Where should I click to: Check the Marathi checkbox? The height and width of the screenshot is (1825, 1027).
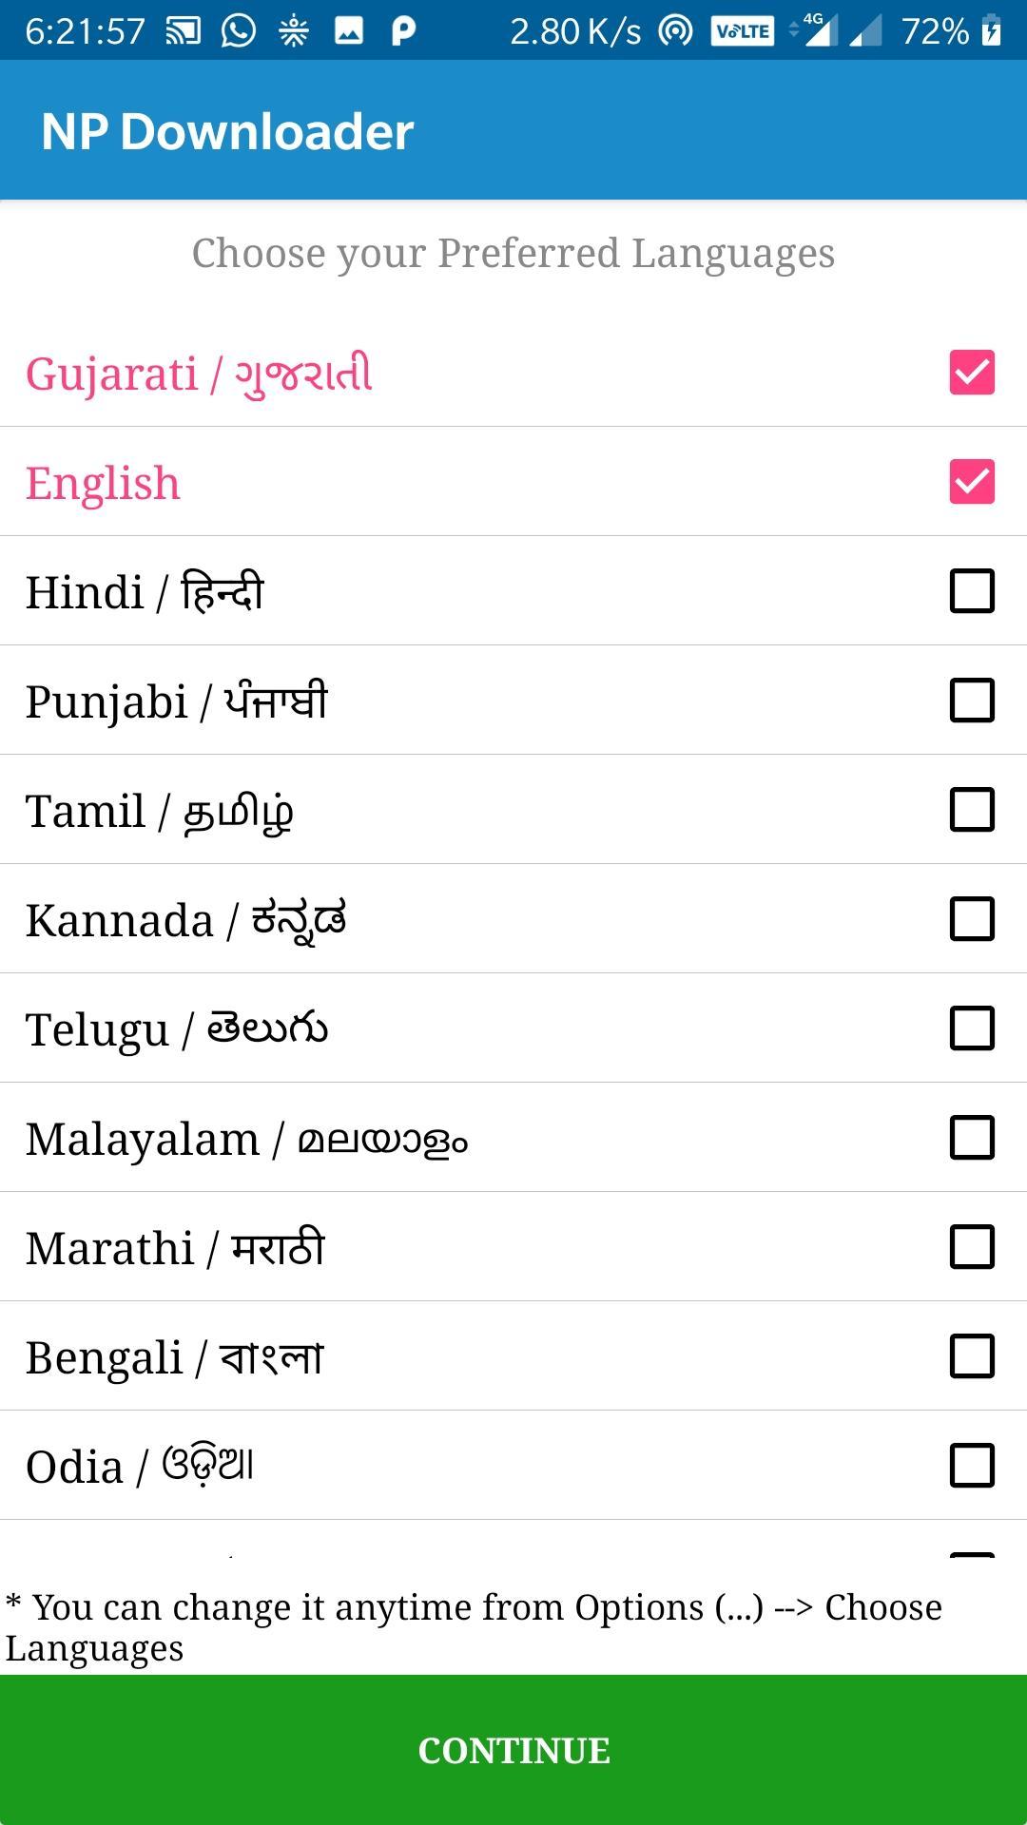(x=972, y=1247)
